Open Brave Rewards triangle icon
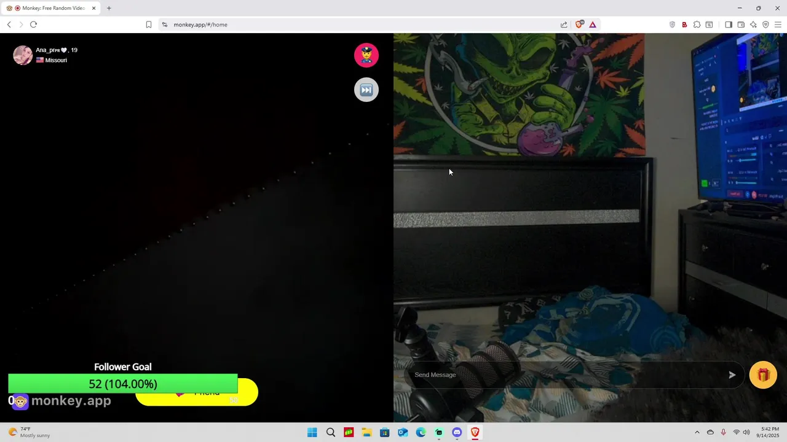Viewport: 787px width, 442px height. [x=593, y=25]
